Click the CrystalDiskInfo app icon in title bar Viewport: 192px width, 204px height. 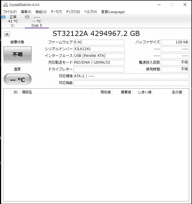[x=5, y=5]
